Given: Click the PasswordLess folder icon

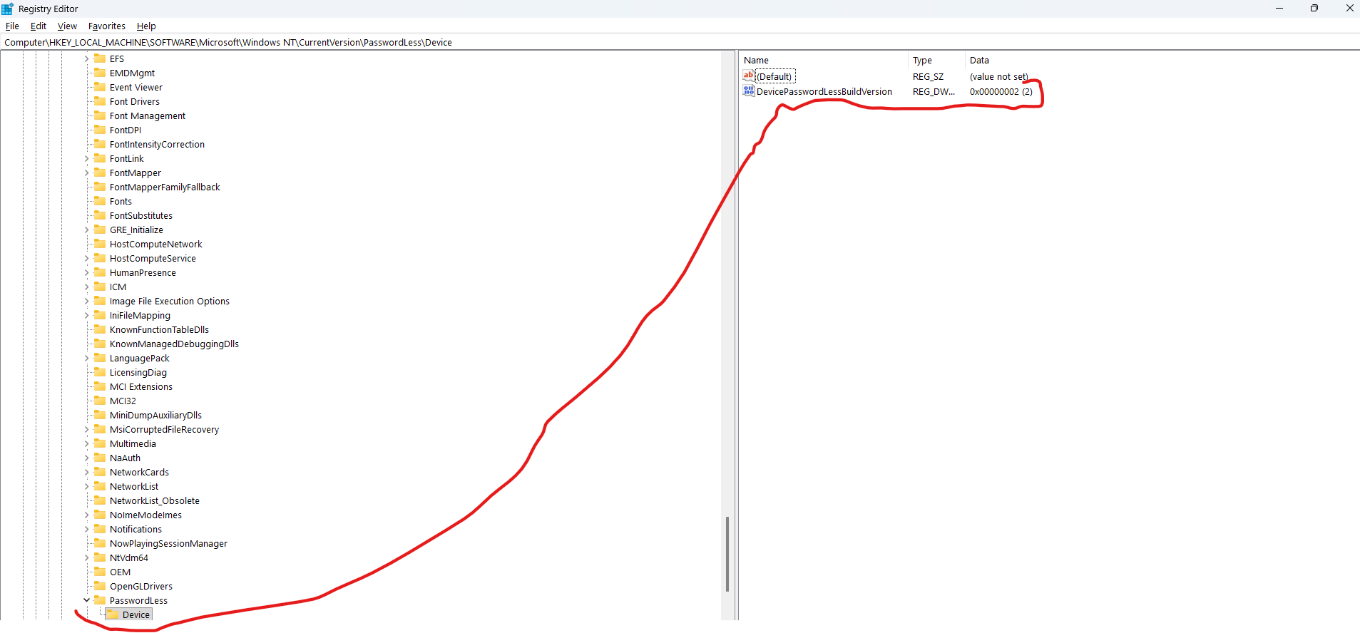Looking at the screenshot, I should [x=100, y=600].
